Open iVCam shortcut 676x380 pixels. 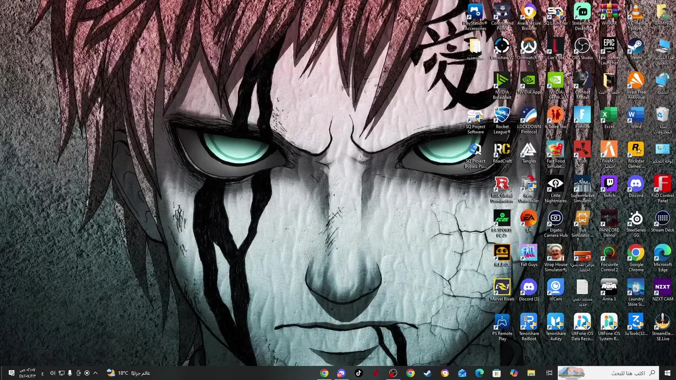click(556, 291)
